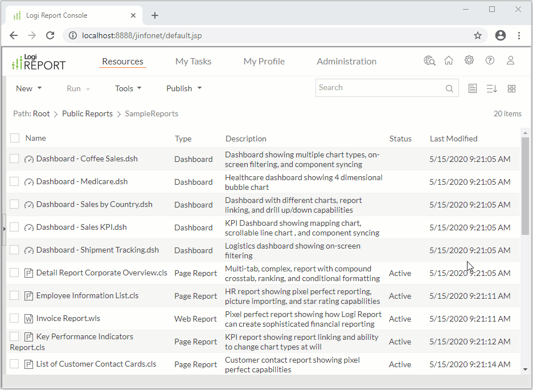Expand the New dropdown menu
The width and height of the screenshot is (533, 390).
(28, 88)
